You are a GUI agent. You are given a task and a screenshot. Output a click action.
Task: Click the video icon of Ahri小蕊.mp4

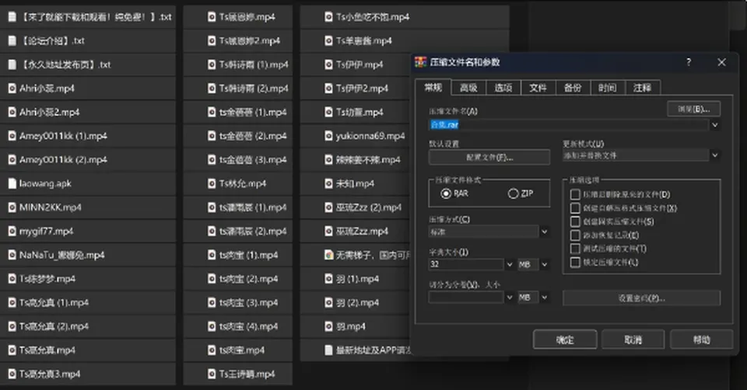12,89
